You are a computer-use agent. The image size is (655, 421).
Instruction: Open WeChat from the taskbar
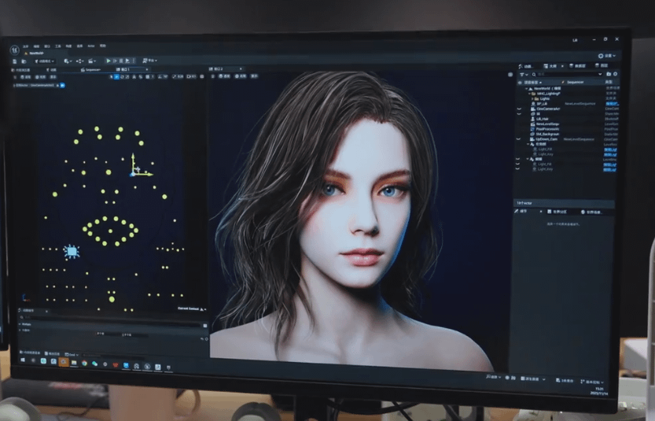94,364
